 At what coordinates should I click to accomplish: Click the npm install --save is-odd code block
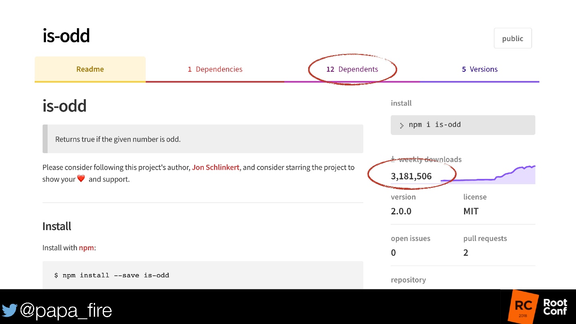click(x=203, y=275)
